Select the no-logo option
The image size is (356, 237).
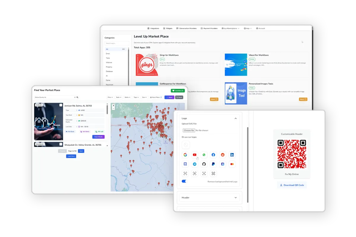click(186, 145)
